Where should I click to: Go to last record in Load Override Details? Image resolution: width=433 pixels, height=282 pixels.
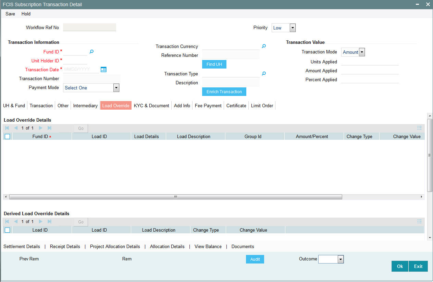[49, 128]
